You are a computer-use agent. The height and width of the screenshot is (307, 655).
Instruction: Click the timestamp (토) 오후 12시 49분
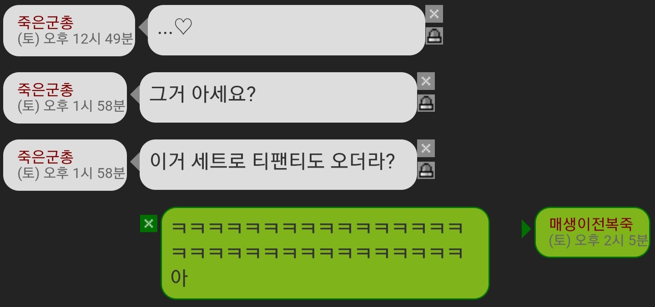click(x=76, y=39)
